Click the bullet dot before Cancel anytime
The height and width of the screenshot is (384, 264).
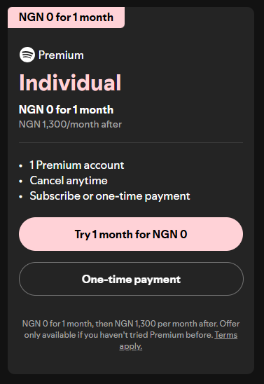(x=21, y=181)
